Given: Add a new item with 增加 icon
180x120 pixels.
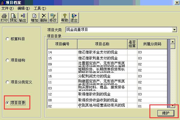Looking at the screenshot, I should point(34,18).
